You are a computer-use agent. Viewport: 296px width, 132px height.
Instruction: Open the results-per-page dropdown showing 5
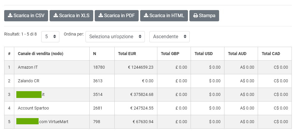coord(50,37)
